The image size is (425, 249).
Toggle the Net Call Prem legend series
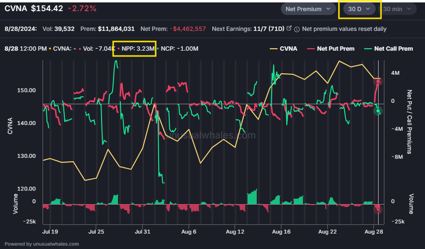pyautogui.click(x=388, y=49)
